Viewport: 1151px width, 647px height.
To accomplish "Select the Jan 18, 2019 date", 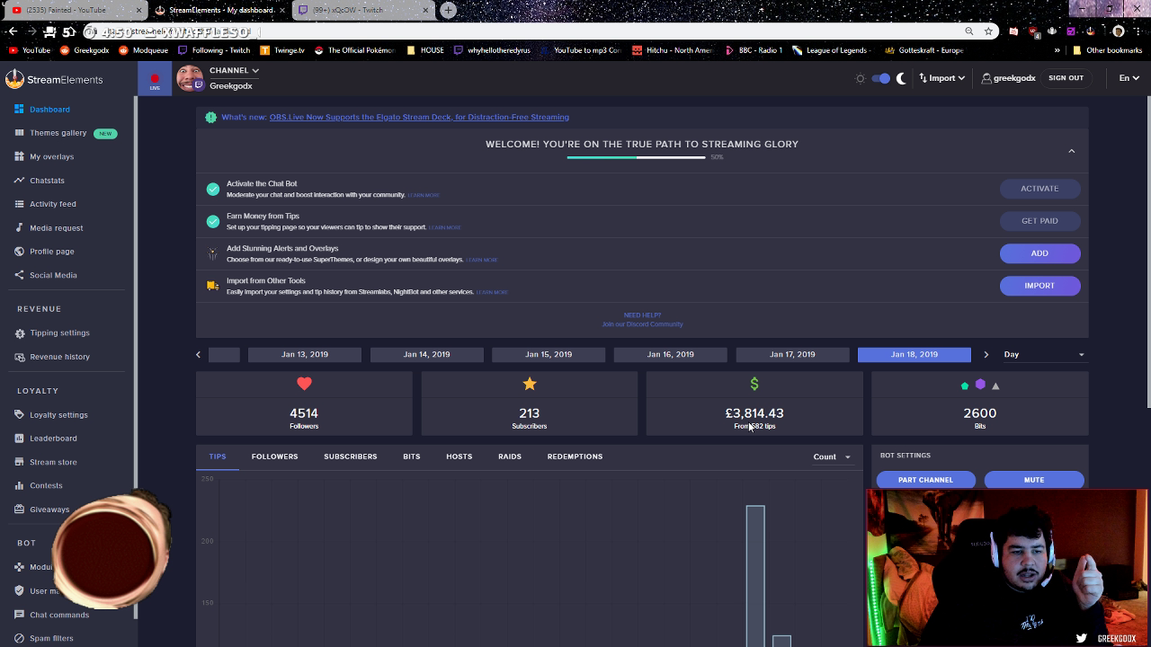I will [x=915, y=354].
